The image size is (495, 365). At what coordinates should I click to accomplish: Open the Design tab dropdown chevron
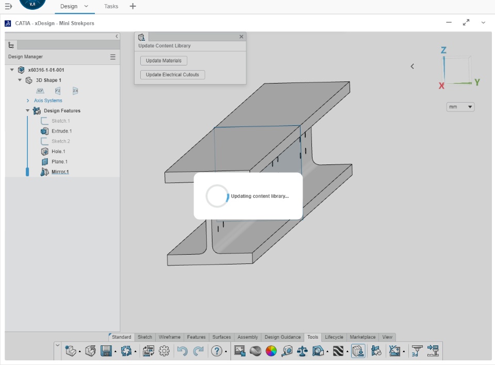pyautogui.click(x=86, y=6)
